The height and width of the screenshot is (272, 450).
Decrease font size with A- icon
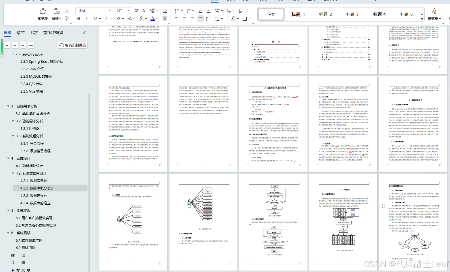point(144,11)
